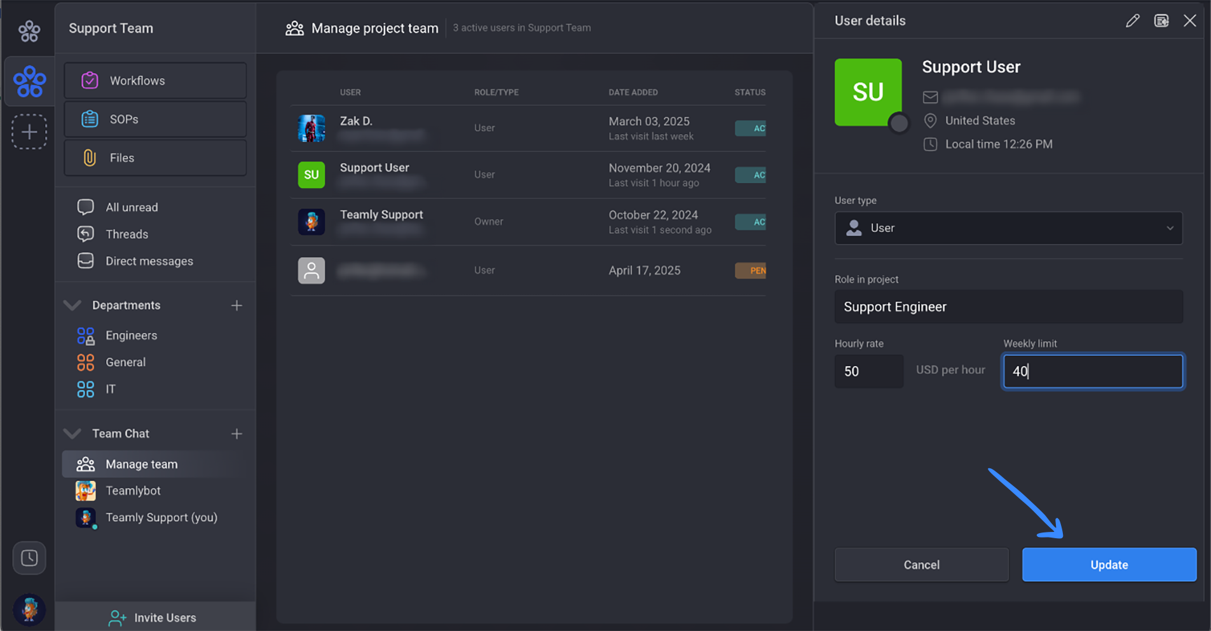Click Invite Users button
Viewport: 1211px width, 631px height.
155,617
